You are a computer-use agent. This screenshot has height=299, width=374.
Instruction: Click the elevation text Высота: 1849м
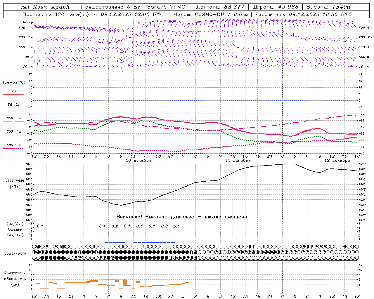[x=328, y=7]
